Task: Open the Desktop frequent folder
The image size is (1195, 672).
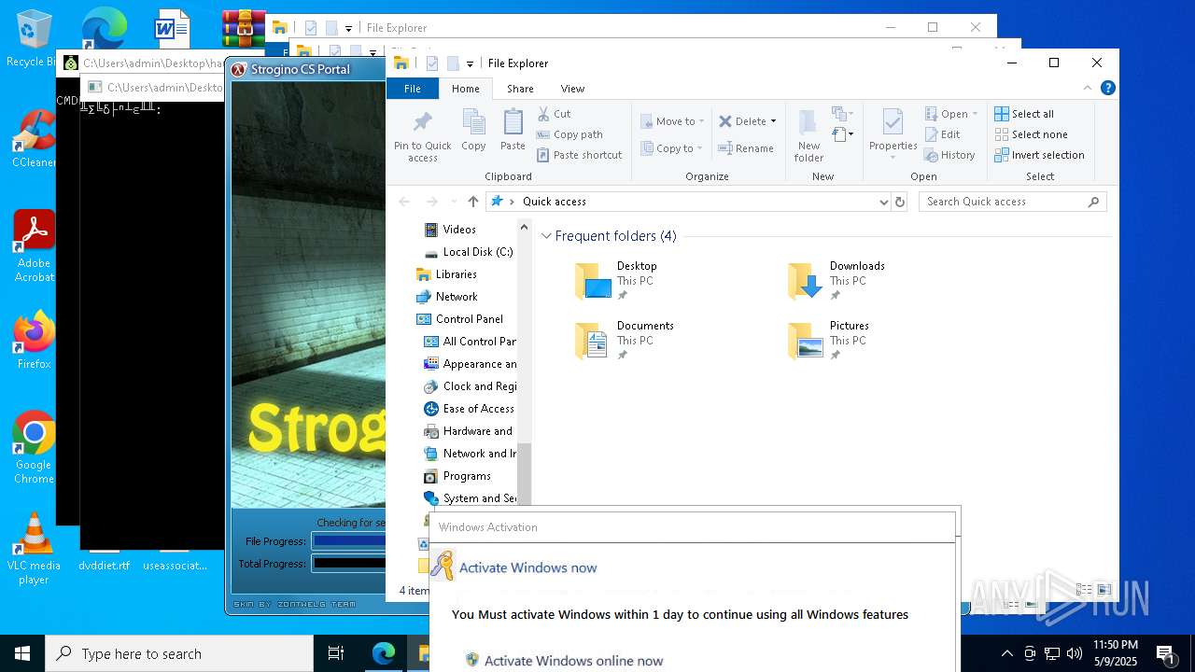Action: pyautogui.click(x=616, y=280)
